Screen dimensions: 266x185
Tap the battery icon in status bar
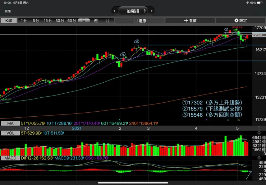260,3
